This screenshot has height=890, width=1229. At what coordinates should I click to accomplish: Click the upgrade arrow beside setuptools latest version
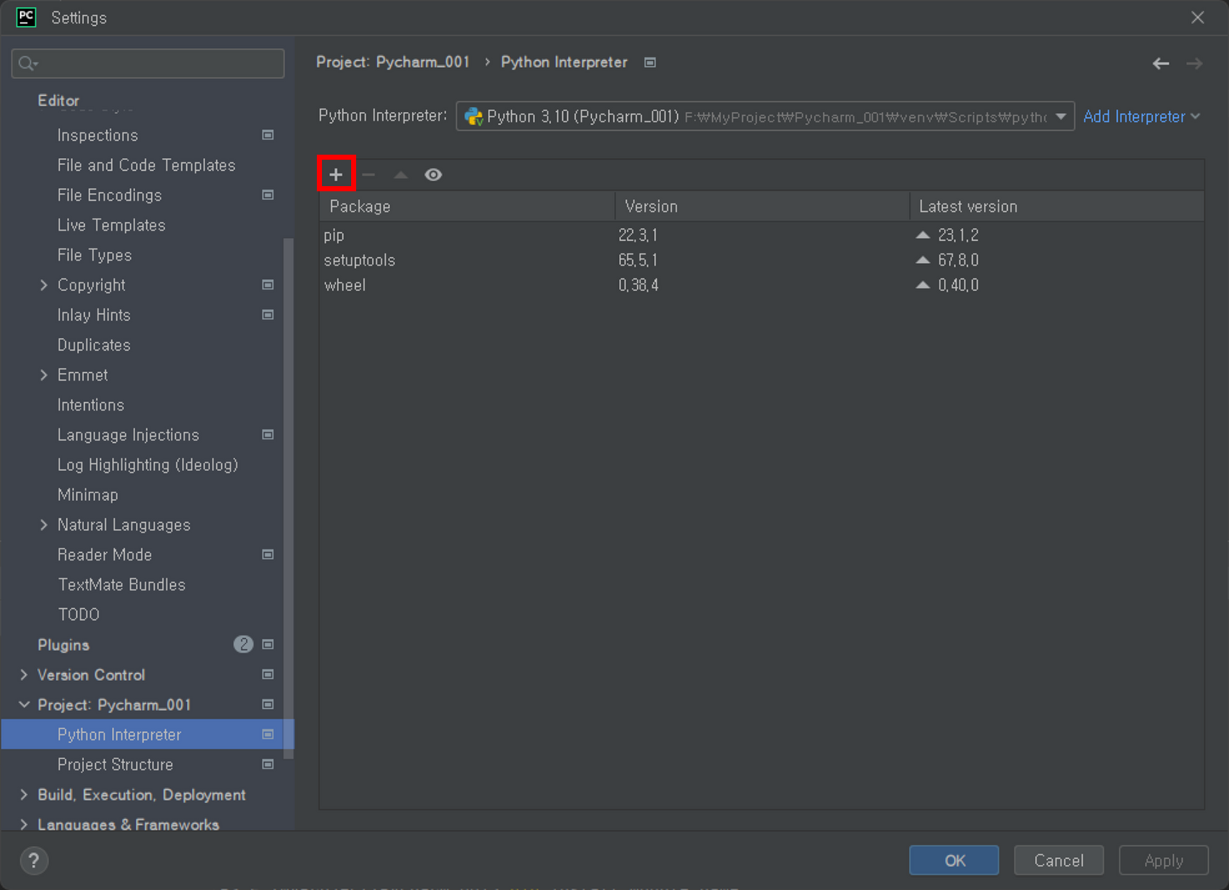[922, 260]
